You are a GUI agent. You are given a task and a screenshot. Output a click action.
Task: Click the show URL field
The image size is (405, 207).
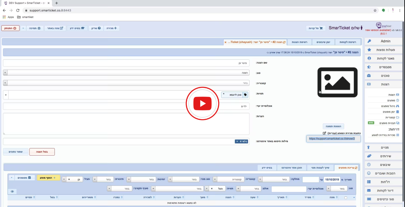(333, 139)
